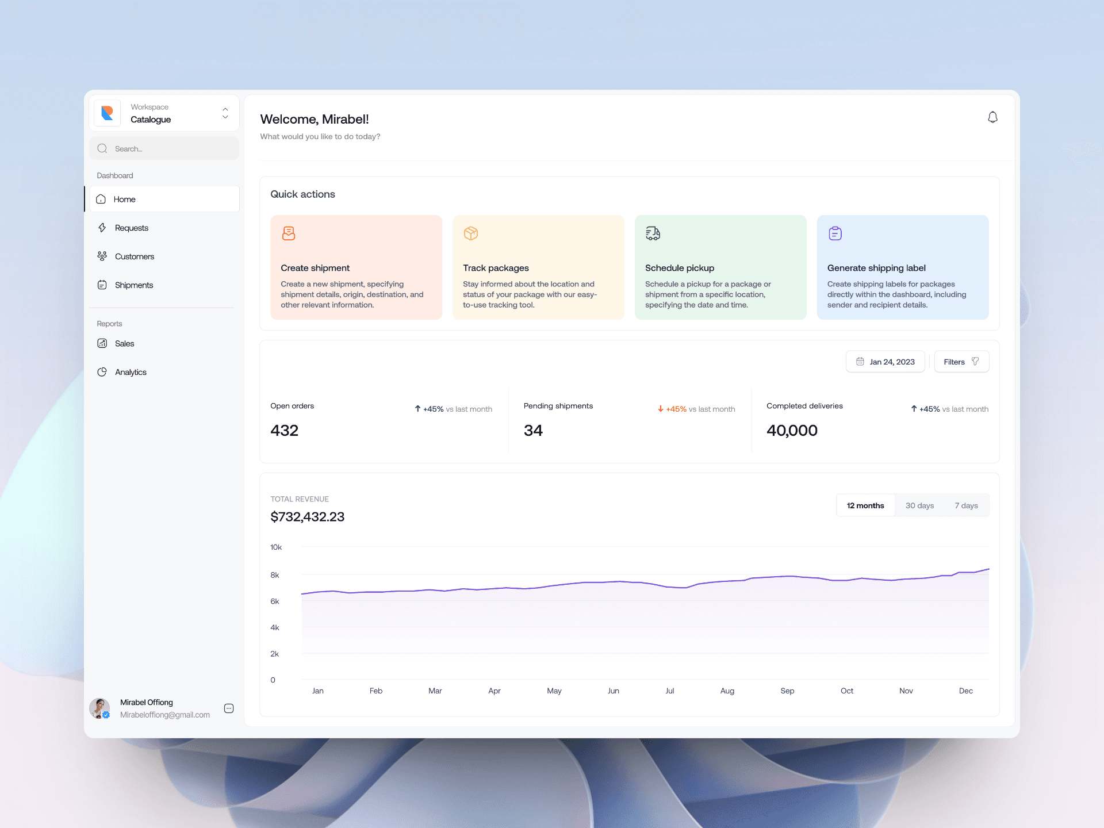This screenshot has height=828, width=1104.
Task: Open the Schedule pickup quick action
Action: point(720,267)
